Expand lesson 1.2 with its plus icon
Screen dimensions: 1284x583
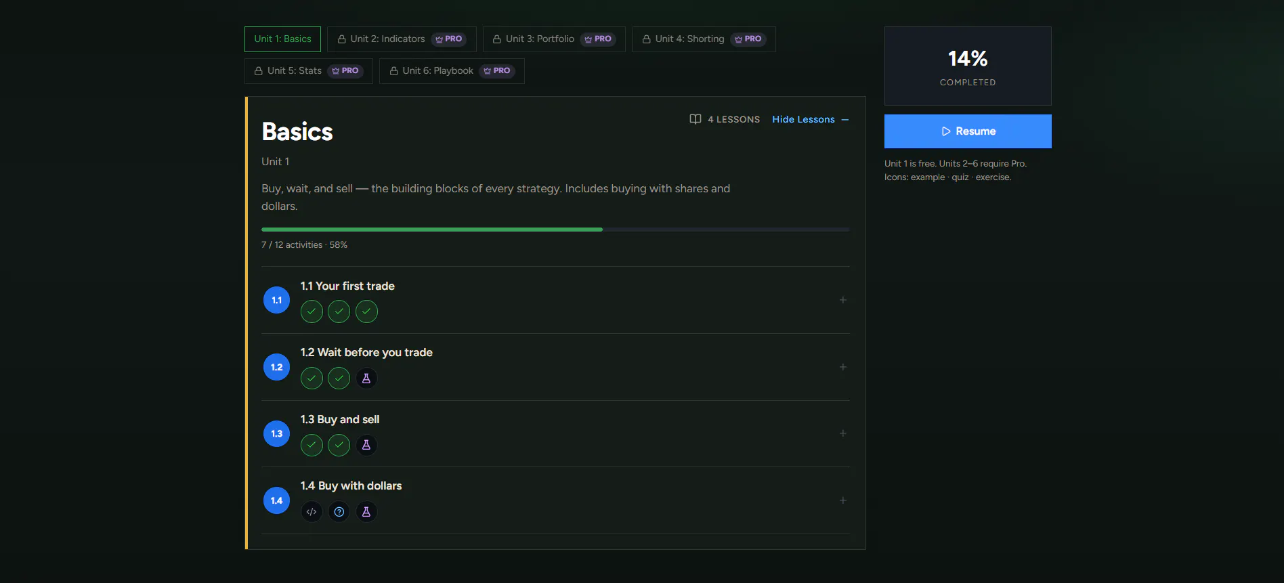pyautogui.click(x=843, y=367)
